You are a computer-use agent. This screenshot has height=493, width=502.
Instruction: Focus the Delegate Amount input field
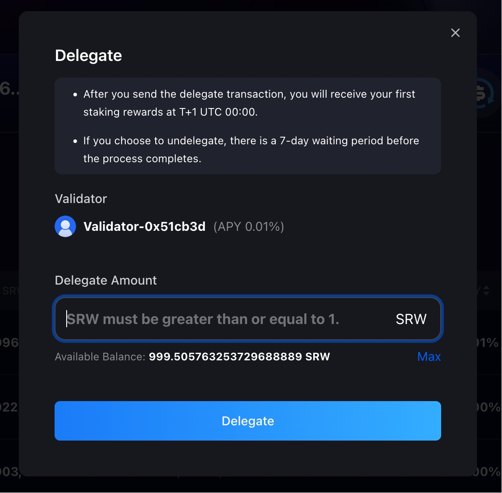(x=224, y=319)
